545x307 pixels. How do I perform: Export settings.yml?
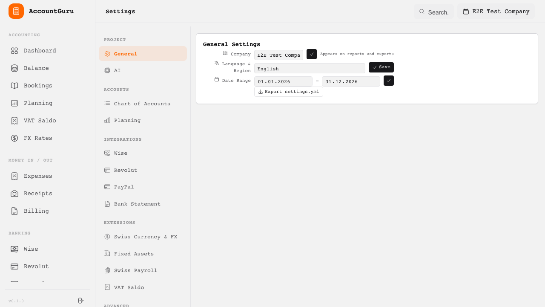pos(289,92)
